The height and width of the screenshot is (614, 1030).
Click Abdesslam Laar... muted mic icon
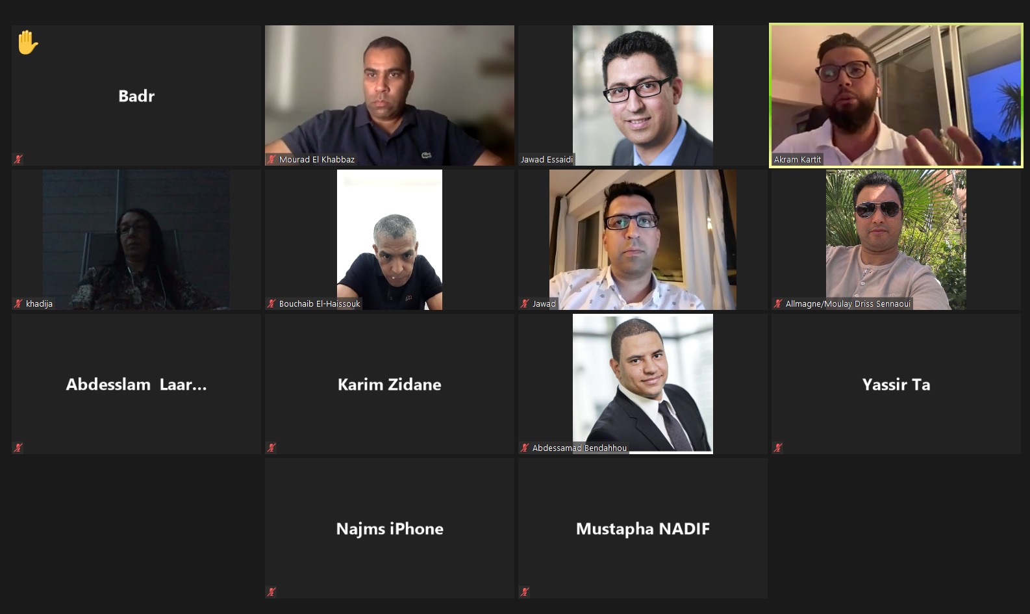pos(18,448)
